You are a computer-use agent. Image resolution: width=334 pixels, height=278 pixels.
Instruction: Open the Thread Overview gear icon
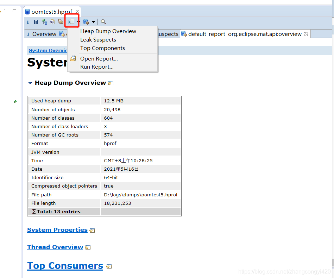pos(60,22)
